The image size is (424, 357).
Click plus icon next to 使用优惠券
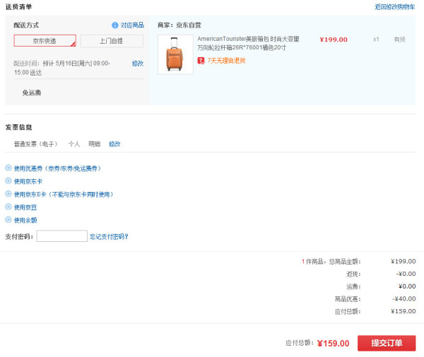click(8, 168)
